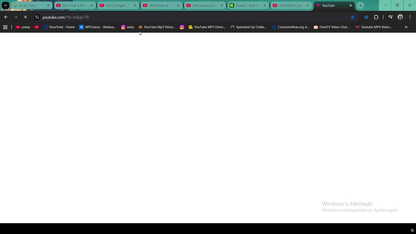Switch to the '(95) Şehinşah' tab

[118, 6]
